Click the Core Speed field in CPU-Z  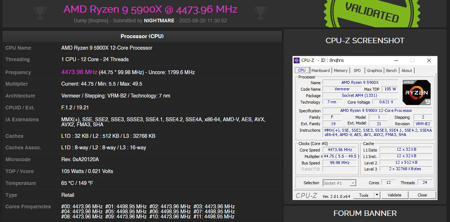pyautogui.click(x=340, y=150)
